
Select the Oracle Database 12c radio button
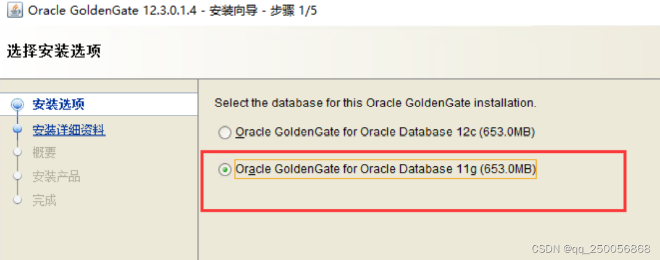[225, 132]
